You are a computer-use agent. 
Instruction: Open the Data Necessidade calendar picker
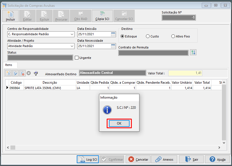(x=113, y=46)
